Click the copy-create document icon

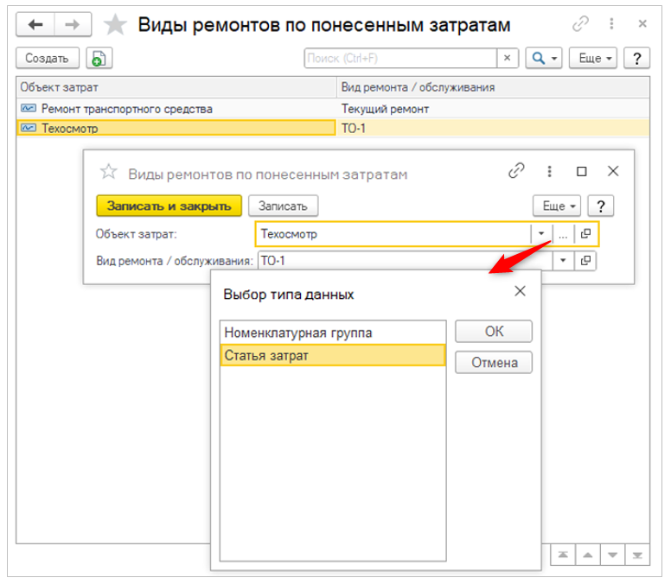click(x=99, y=58)
